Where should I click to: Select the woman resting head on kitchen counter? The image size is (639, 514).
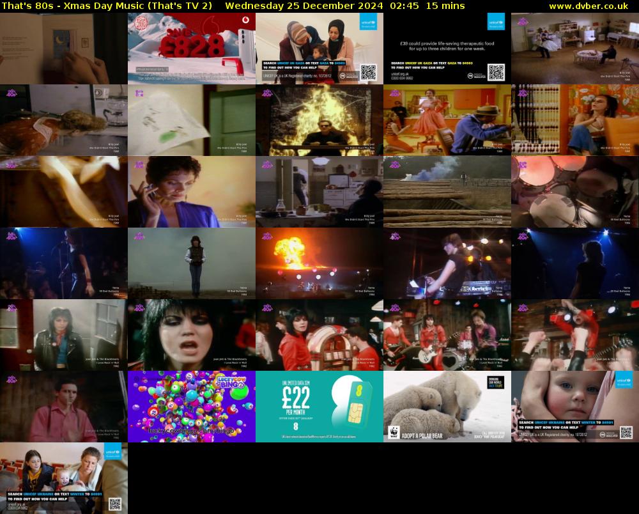tap(63, 120)
